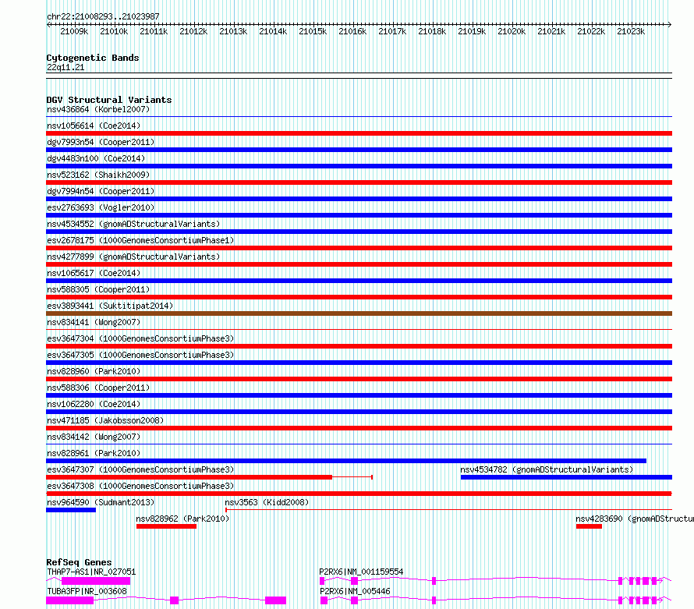Click nsv4277899 gnomAD variant label

click(133, 257)
